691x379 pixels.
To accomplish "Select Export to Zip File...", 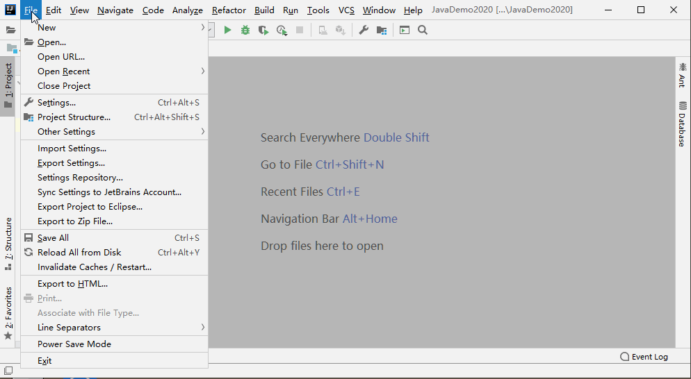I will tap(115, 221).
